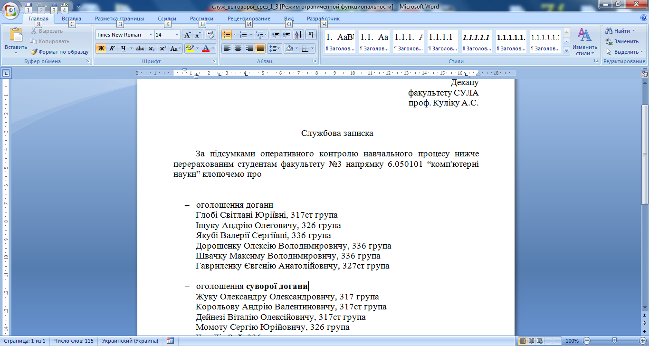This screenshot has width=649, height=346.
Task: Click the Clear Formatting eraser icon
Action: (x=211, y=35)
